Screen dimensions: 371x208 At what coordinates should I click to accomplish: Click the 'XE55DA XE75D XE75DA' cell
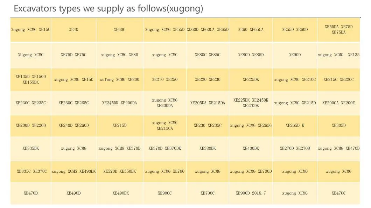338,30
